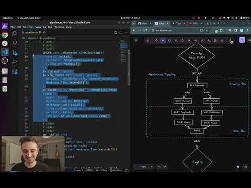
Task: Open the Excalidraw hamburger main menu
Action: tap(136, 40)
